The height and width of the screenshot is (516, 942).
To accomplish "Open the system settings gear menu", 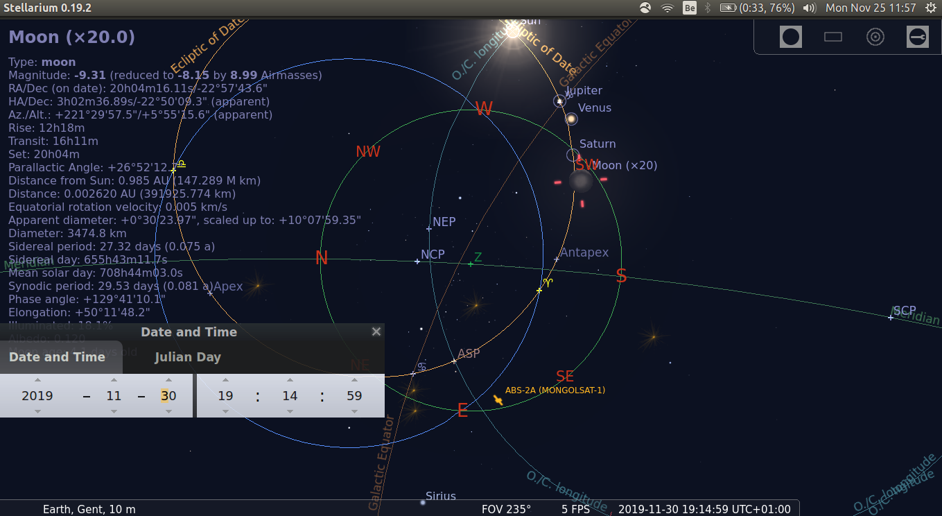I will 930,8.
